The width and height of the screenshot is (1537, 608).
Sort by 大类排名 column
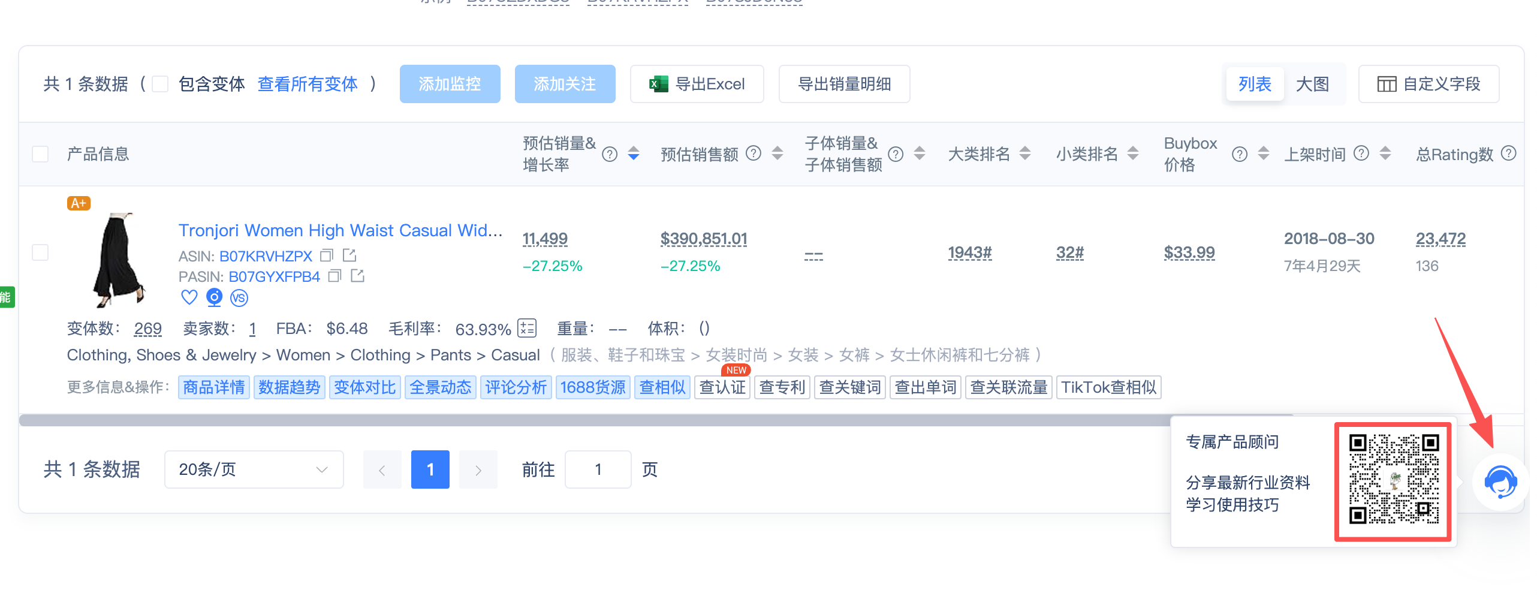[1025, 154]
